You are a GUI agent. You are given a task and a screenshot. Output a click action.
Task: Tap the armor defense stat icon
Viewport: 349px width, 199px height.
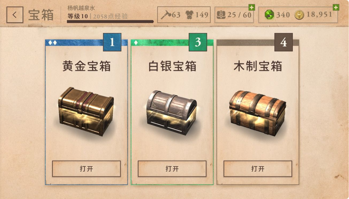coord(189,15)
